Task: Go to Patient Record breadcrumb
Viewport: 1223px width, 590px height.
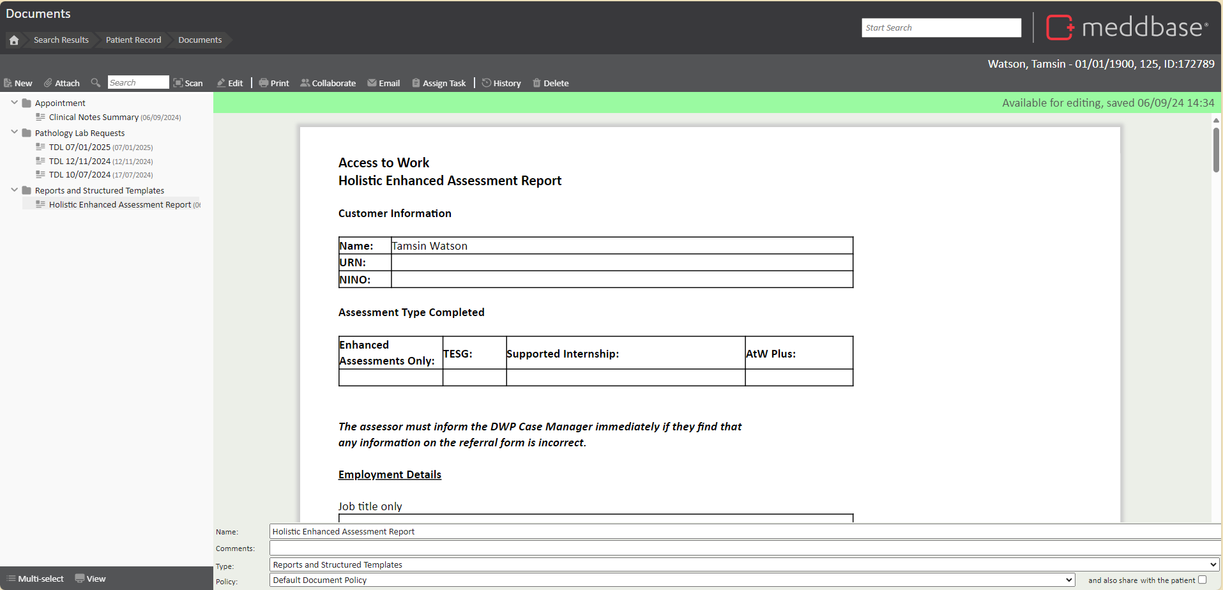Action: (x=133, y=40)
